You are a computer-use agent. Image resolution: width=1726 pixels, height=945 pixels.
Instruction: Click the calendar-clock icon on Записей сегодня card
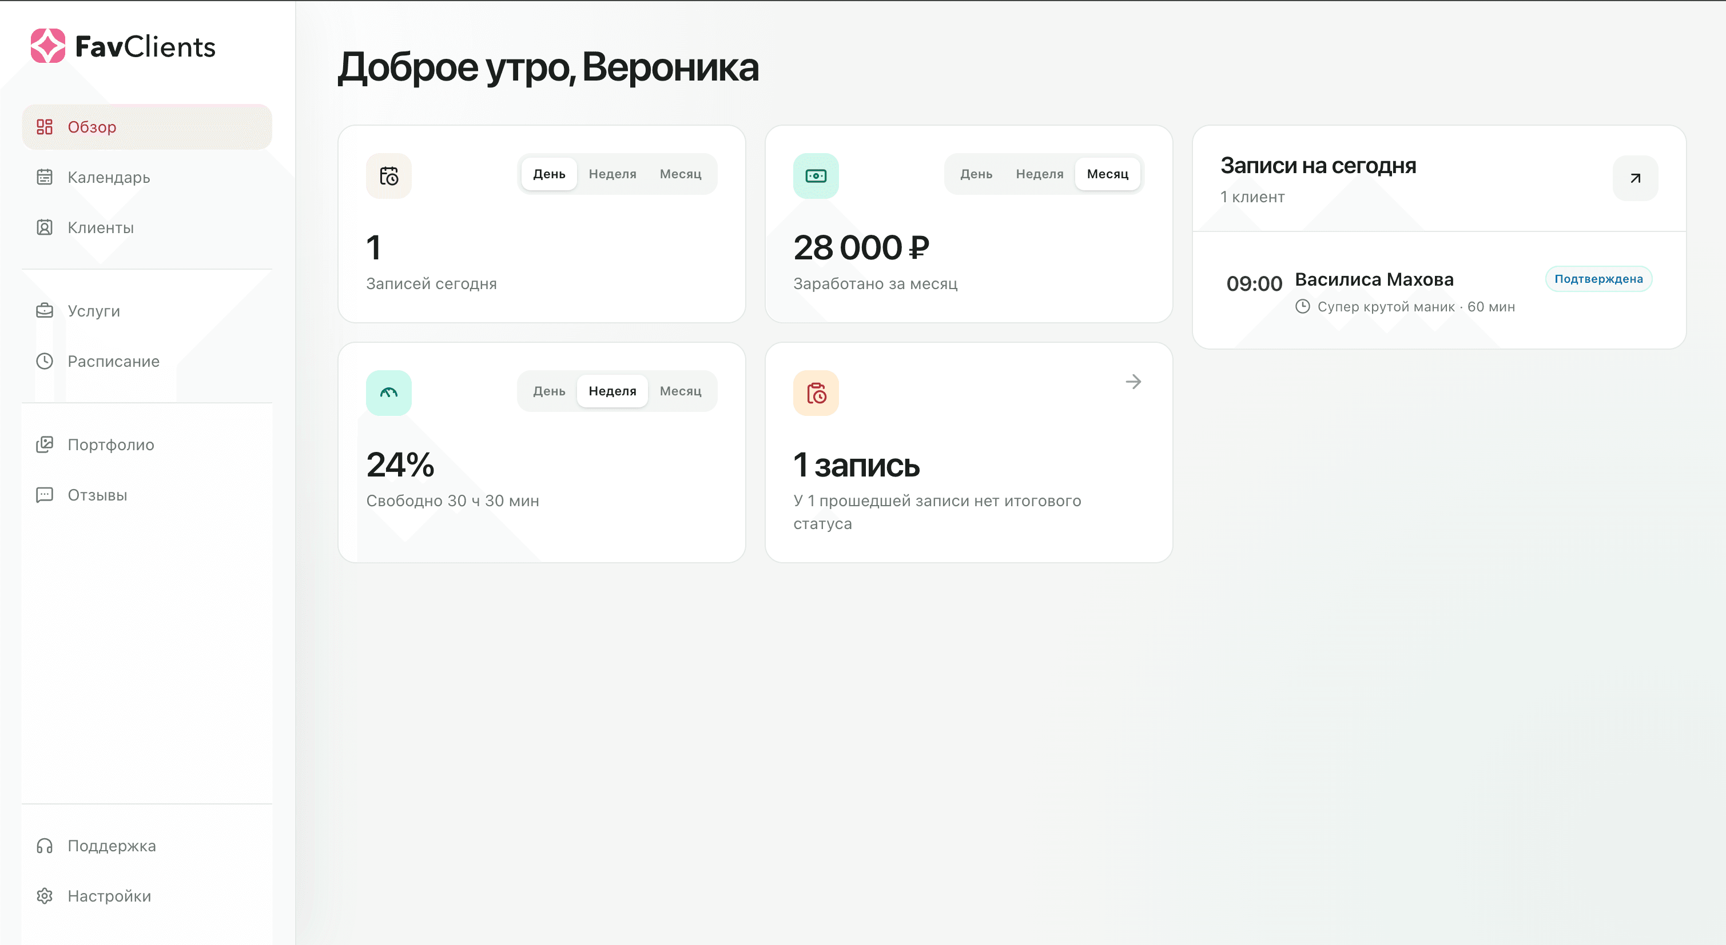pos(389,176)
